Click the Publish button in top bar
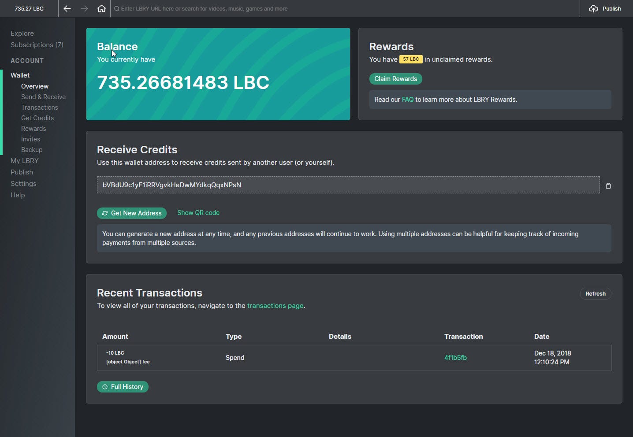 (x=605, y=9)
